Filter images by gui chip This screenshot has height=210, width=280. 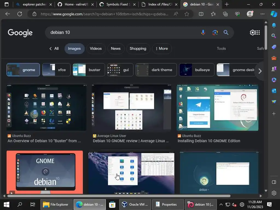click(120, 70)
